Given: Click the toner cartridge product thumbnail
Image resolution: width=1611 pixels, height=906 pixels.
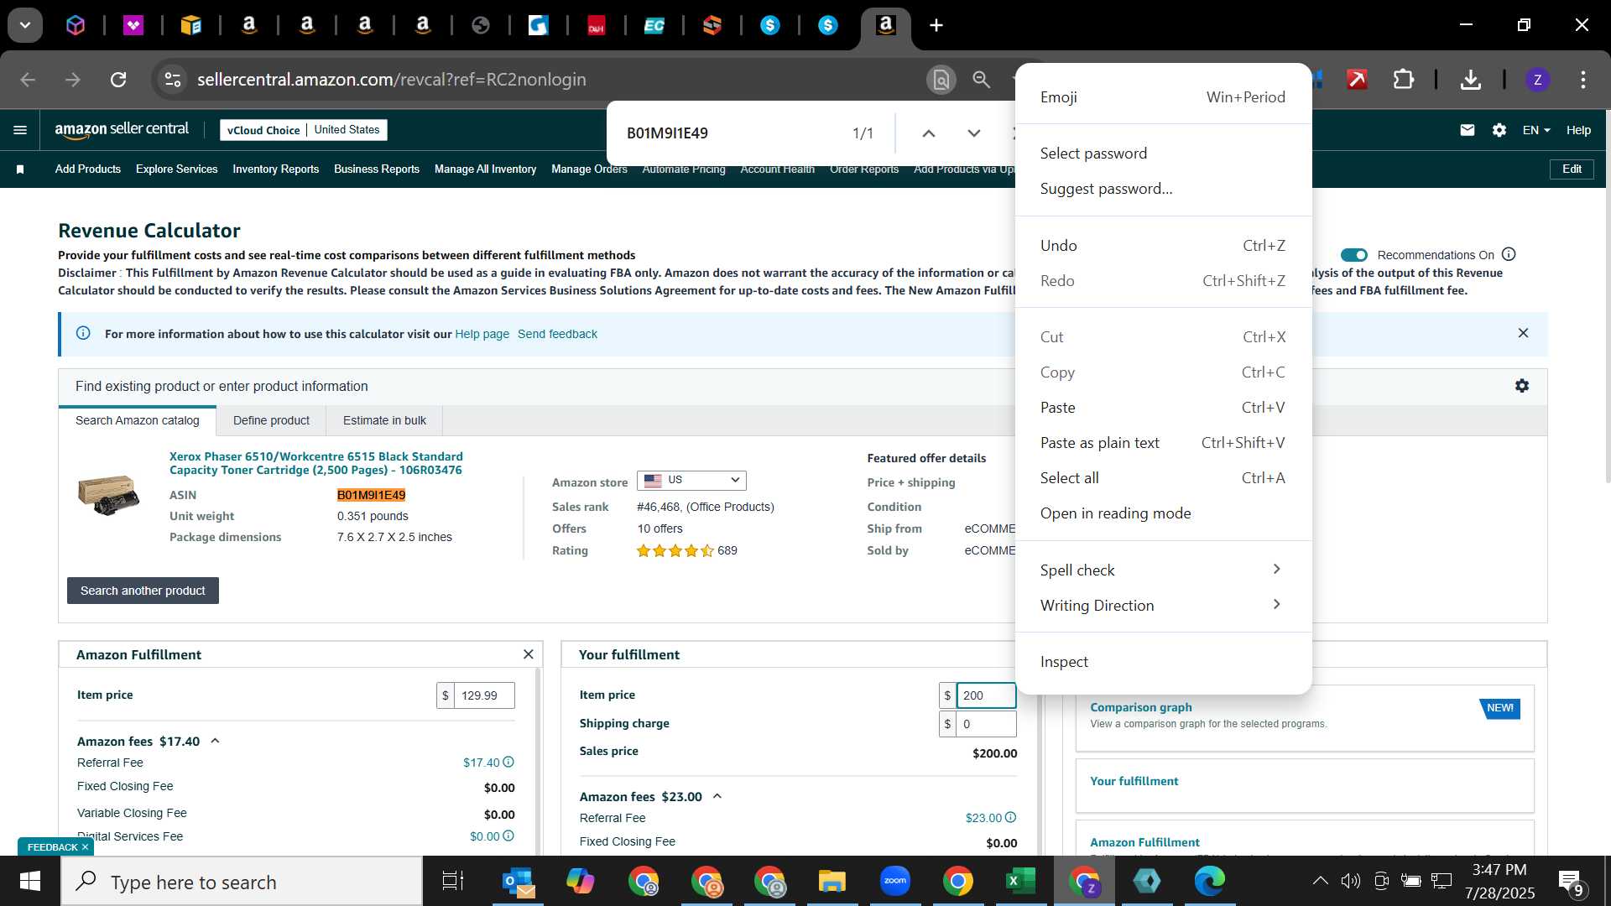Looking at the screenshot, I should (108, 495).
